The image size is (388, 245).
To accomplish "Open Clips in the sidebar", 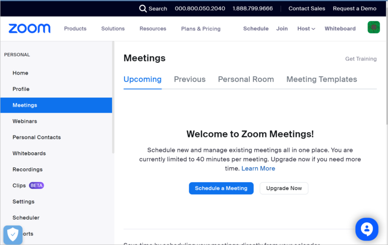I will (x=19, y=186).
